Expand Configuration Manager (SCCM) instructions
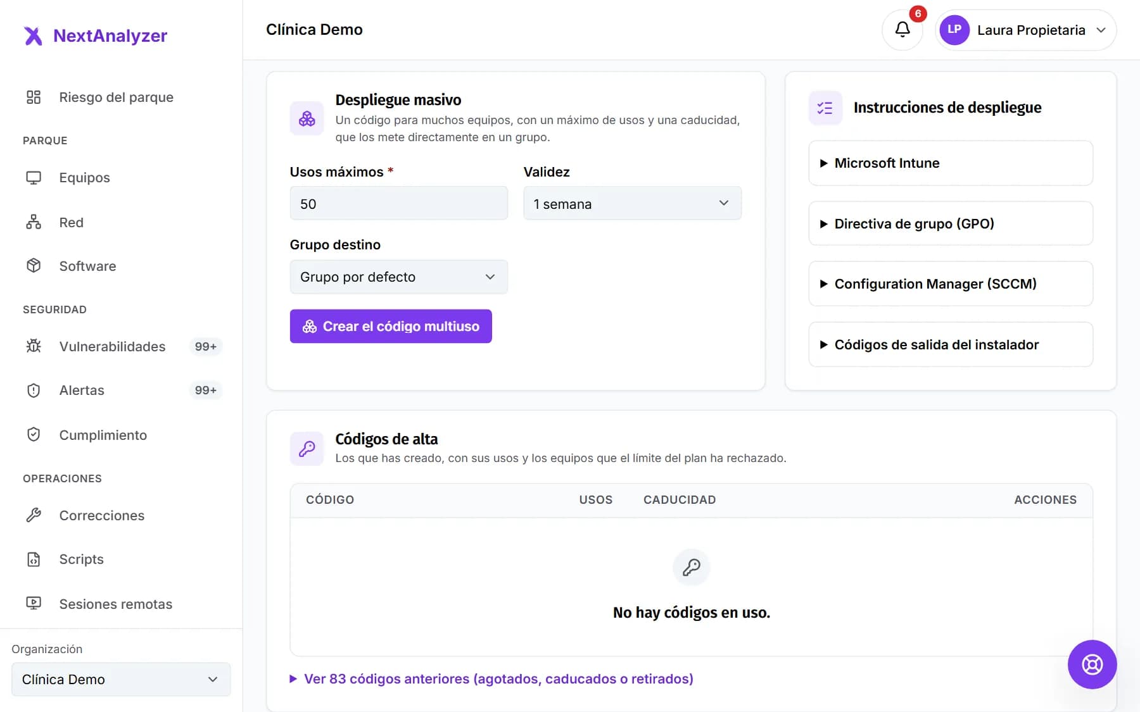Image resolution: width=1140 pixels, height=712 pixels. tap(951, 284)
